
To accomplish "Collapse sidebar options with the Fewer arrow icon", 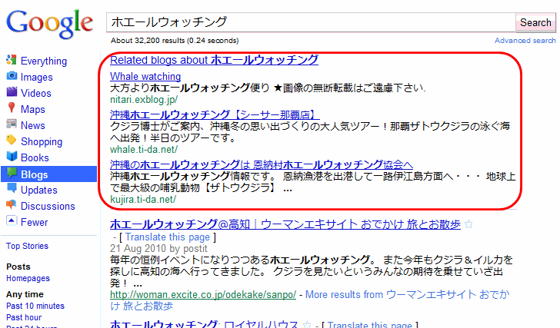I will coord(12,220).
